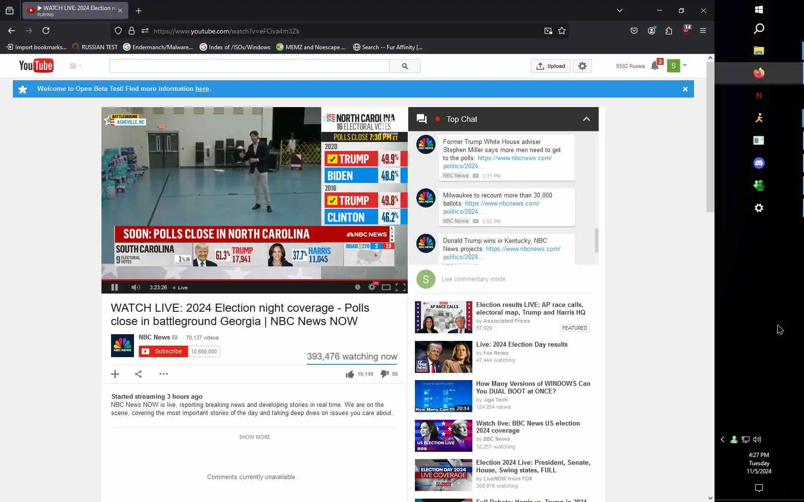Viewport: 804px width, 502px height.
Task: Like the video with thumbs up
Action: [x=350, y=374]
